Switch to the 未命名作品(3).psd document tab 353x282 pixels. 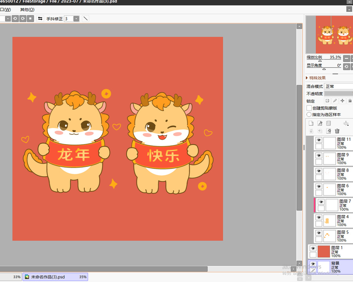pos(55,277)
